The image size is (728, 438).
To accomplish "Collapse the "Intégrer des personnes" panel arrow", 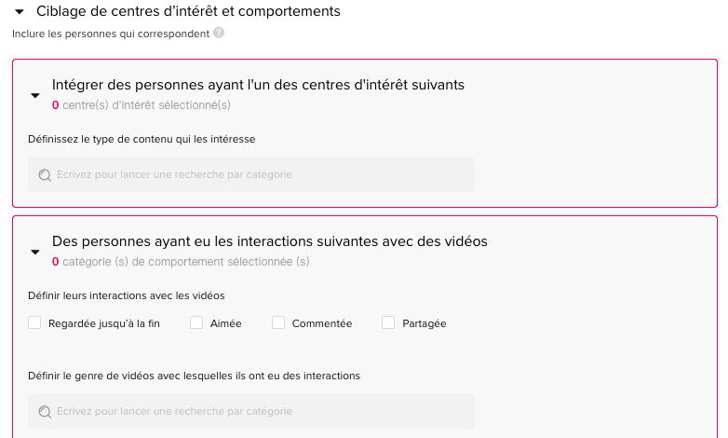I will coord(35,95).
